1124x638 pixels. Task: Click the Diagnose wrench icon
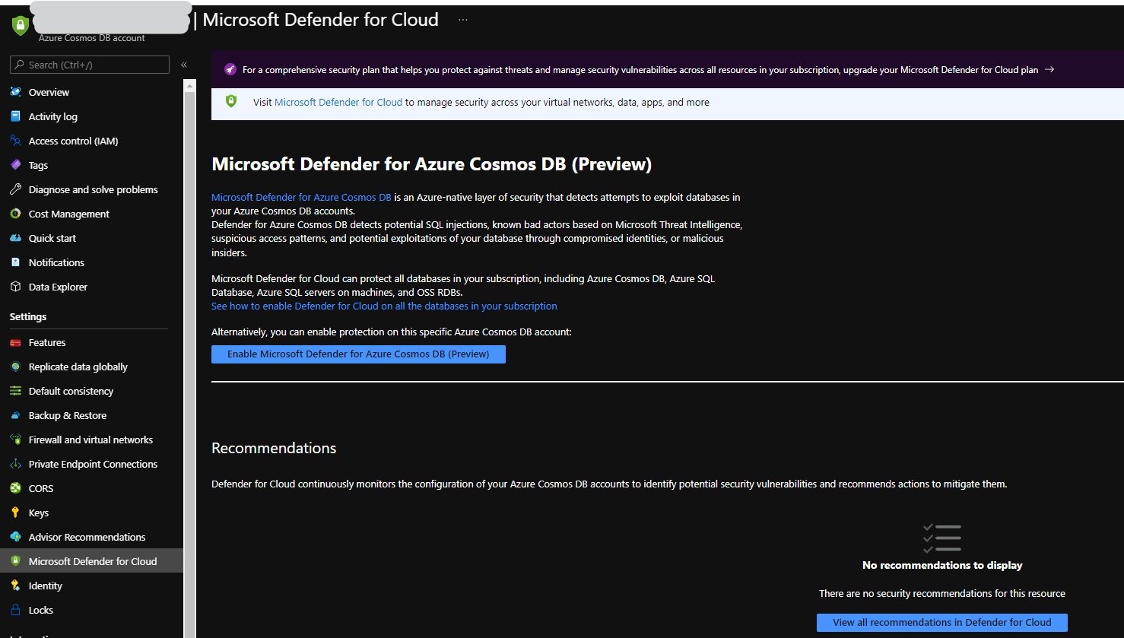tap(15, 189)
